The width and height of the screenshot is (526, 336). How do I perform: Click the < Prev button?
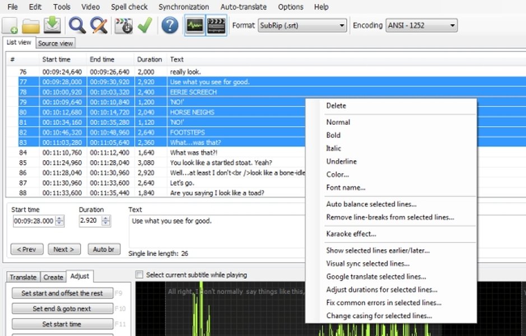pos(27,249)
